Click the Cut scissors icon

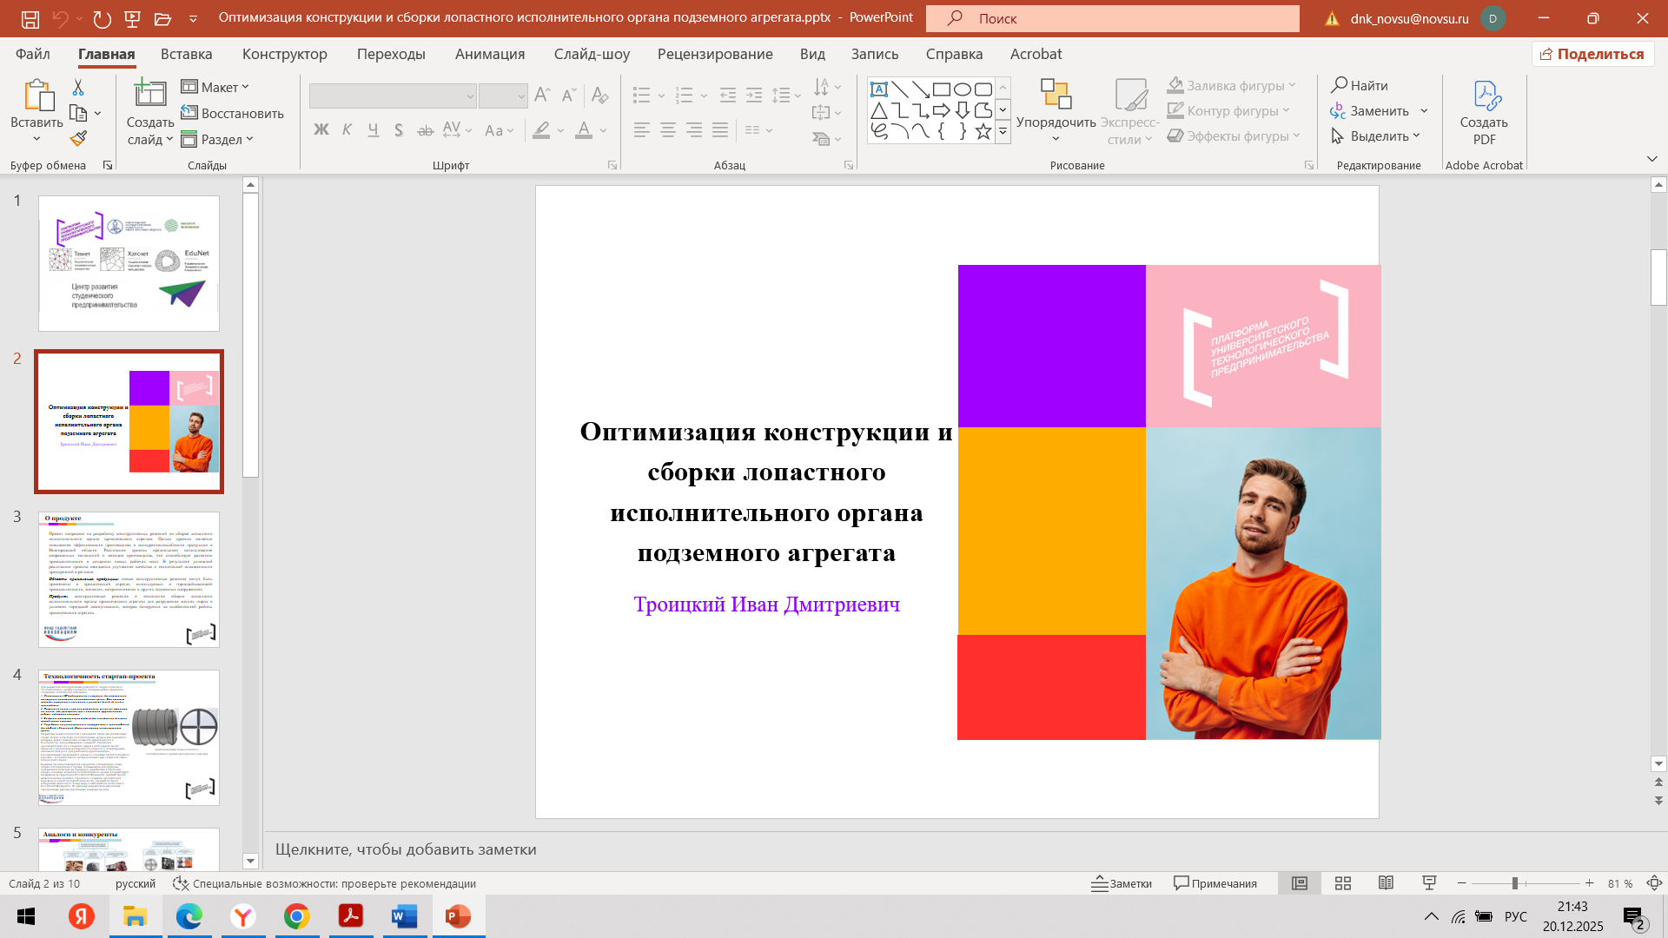pos(78,88)
